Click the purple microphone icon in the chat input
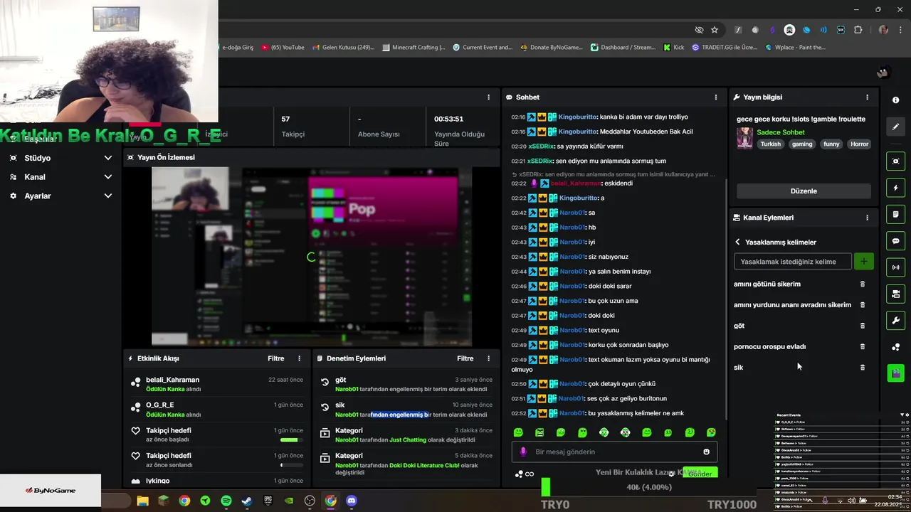This screenshot has width=911, height=512. (523, 452)
